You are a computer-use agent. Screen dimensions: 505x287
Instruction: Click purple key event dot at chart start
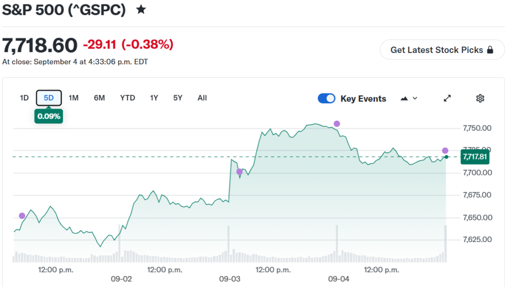(22, 216)
